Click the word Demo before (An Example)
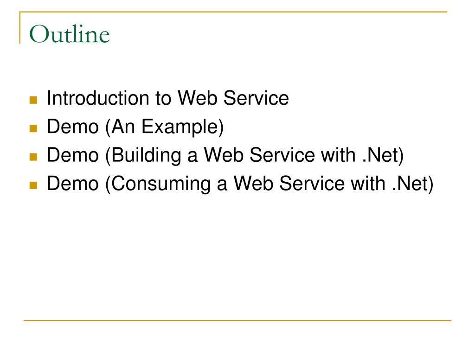The width and height of the screenshot is (475, 356). tap(73, 127)
